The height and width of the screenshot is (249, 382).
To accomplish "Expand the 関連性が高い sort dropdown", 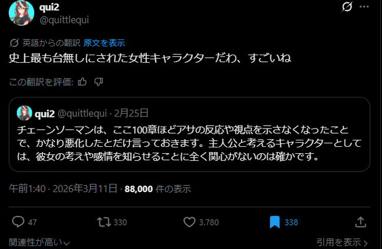I will tap(39, 243).
